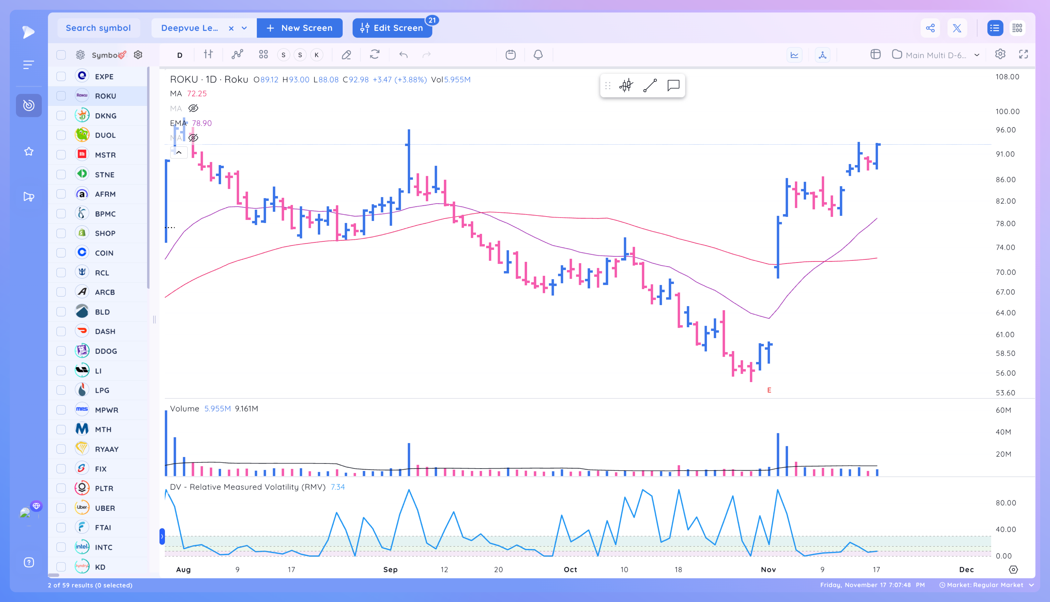This screenshot has height=602, width=1050.
Task: Open the favorites star icon in sidebar
Action: [x=29, y=151]
